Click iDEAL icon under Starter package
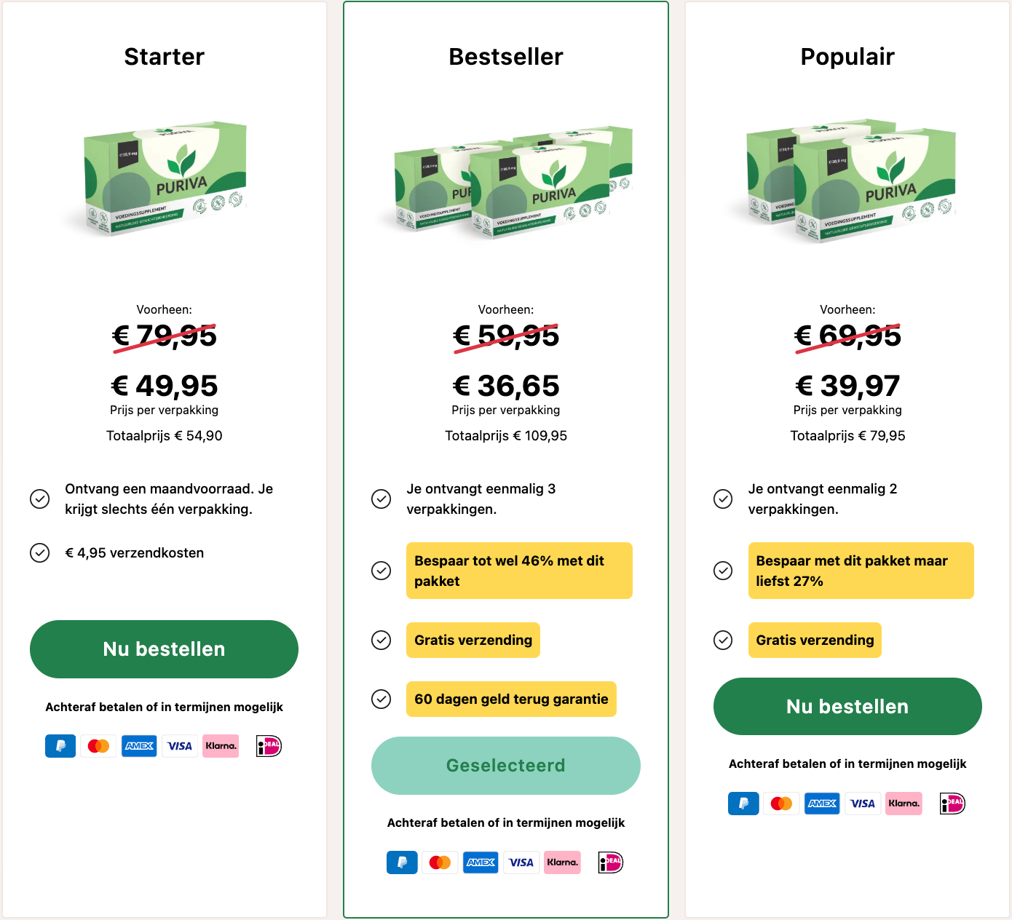1012x920 pixels. pos(269,746)
